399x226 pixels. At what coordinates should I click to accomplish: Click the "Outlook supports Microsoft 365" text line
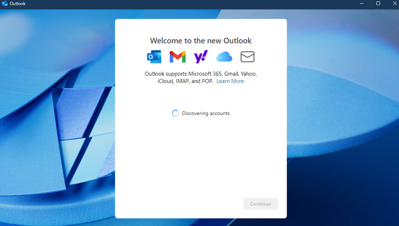pyautogui.click(x=201, y=74)
